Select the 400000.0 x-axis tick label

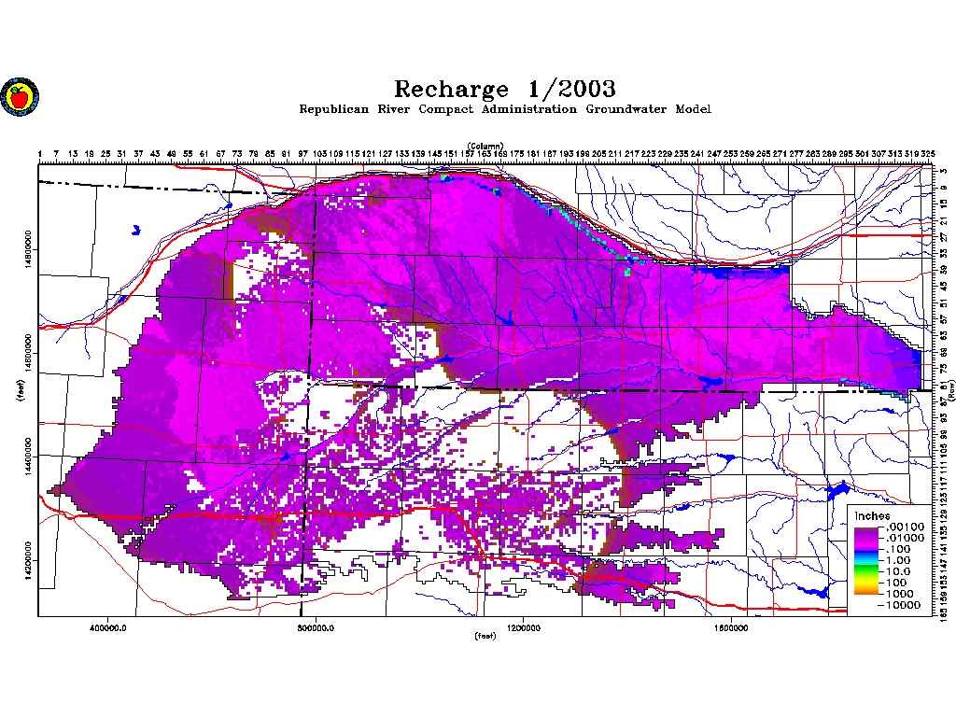pos(108,628)
